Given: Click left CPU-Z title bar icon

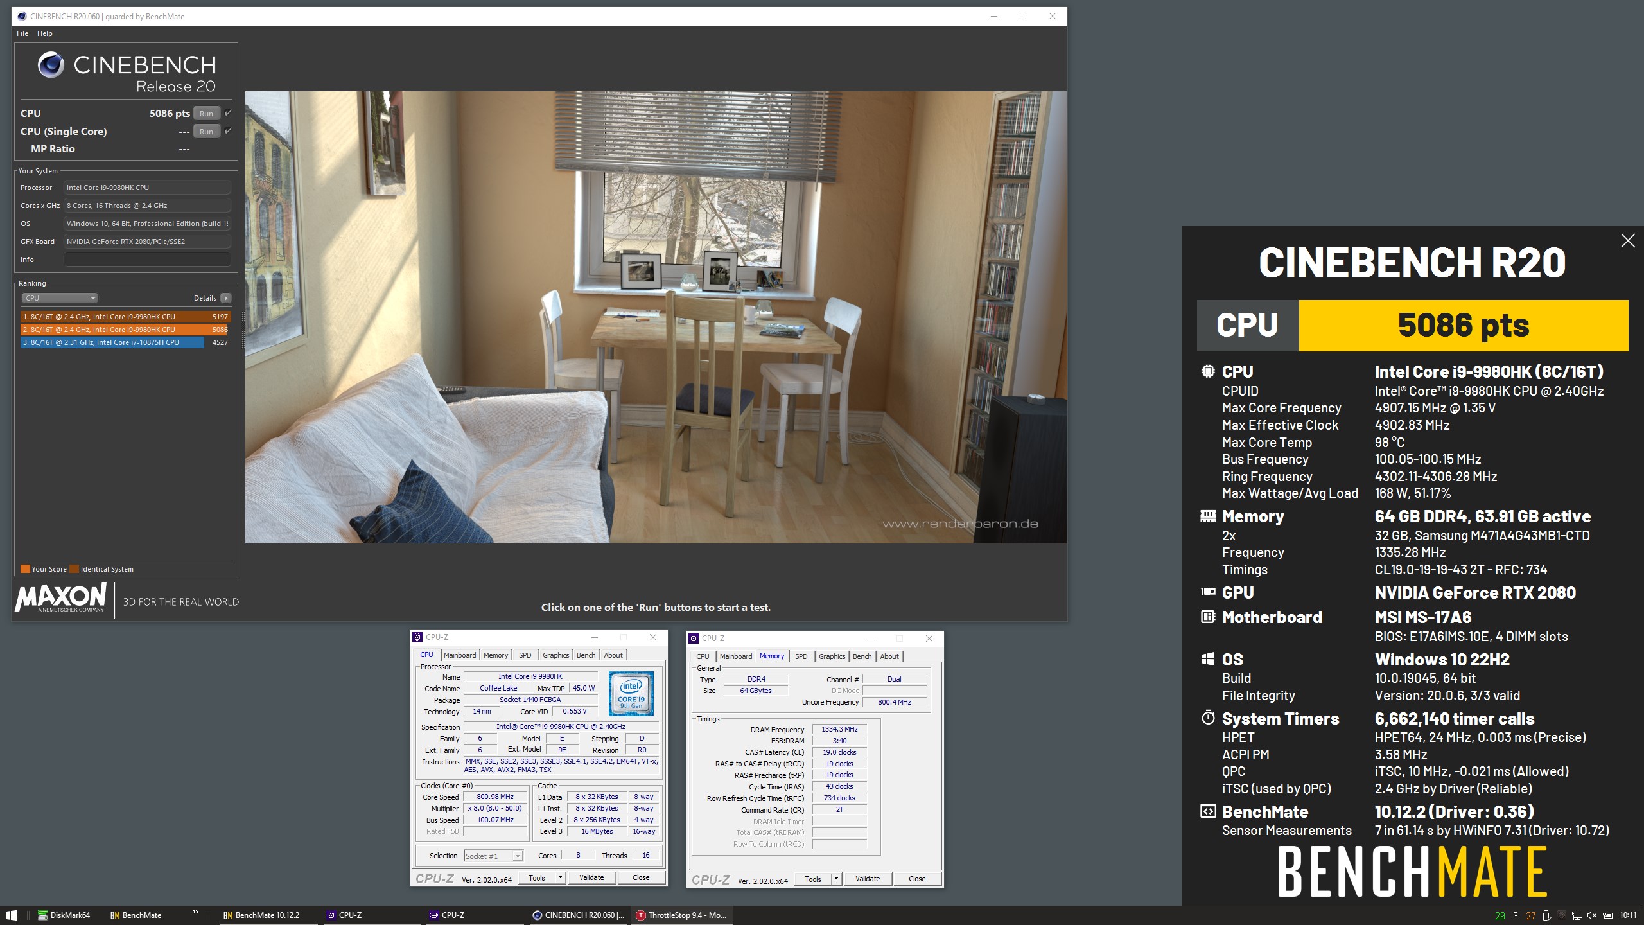Looking at the screenshot, I should click(x=418, y=637).
